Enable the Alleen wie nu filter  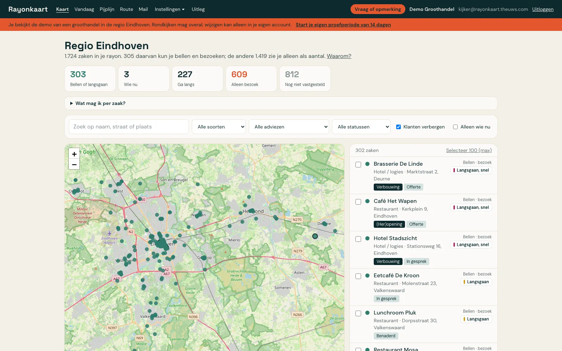pos(455,127)
